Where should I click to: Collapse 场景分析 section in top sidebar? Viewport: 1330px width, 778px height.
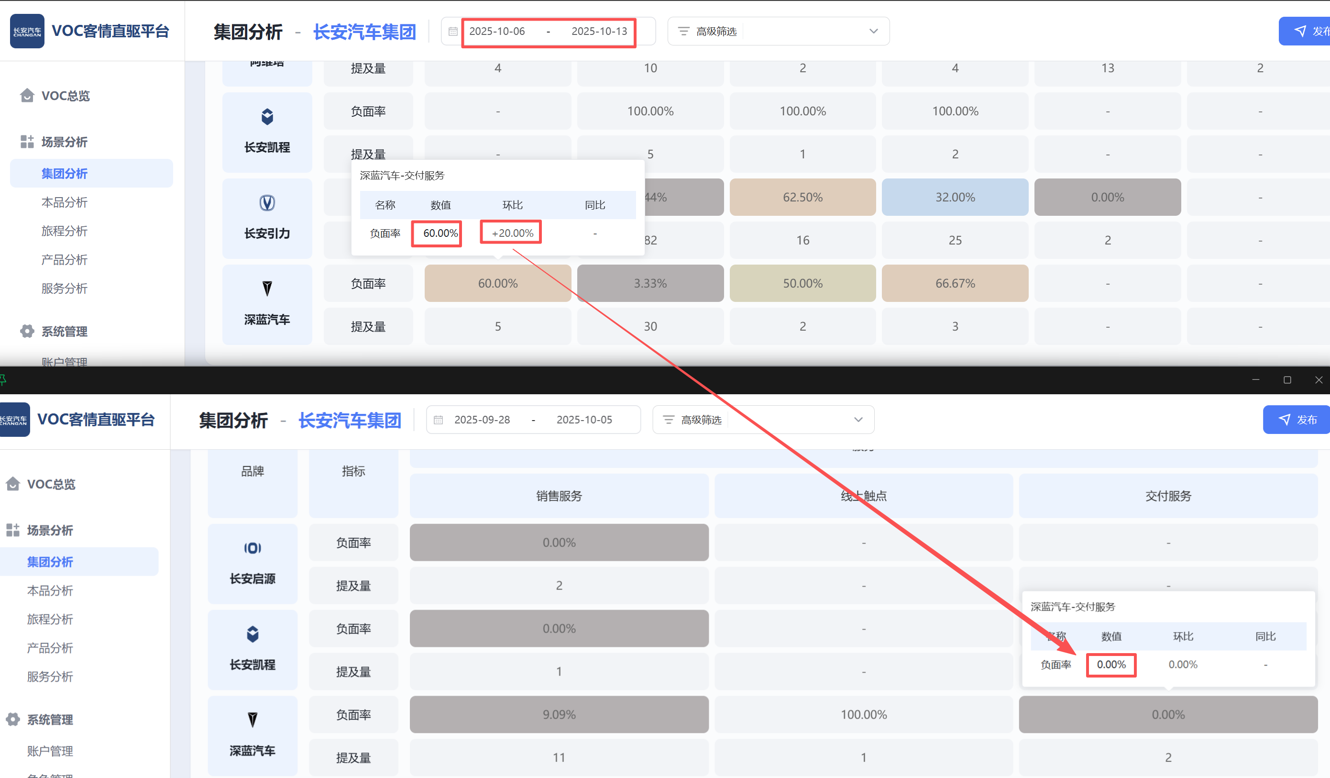[x=65, y=142]
